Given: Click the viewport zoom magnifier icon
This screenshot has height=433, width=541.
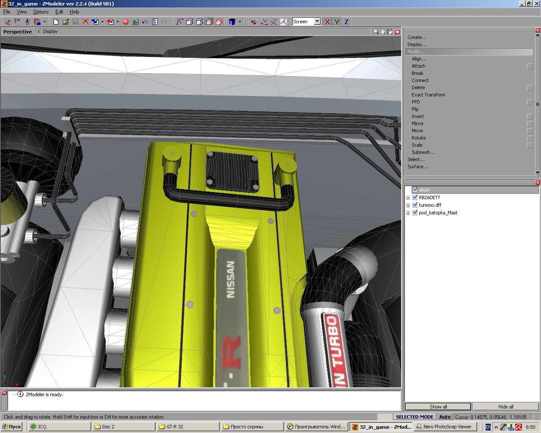Looking at the screenshot, I should coord(376,32).
